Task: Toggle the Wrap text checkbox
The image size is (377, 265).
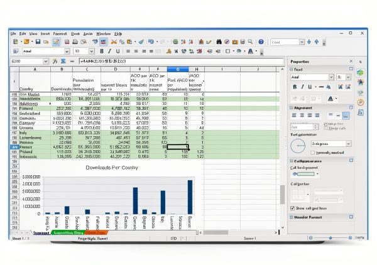Action: (325, 124)
